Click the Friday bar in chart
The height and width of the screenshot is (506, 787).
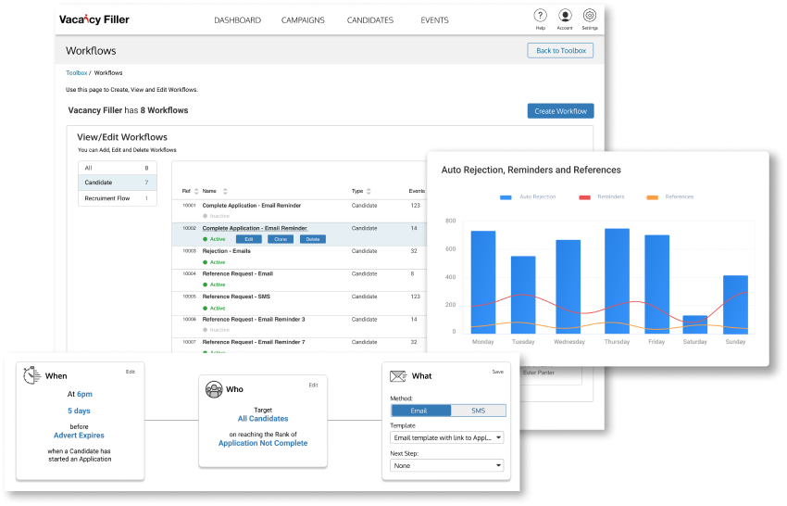656,285
